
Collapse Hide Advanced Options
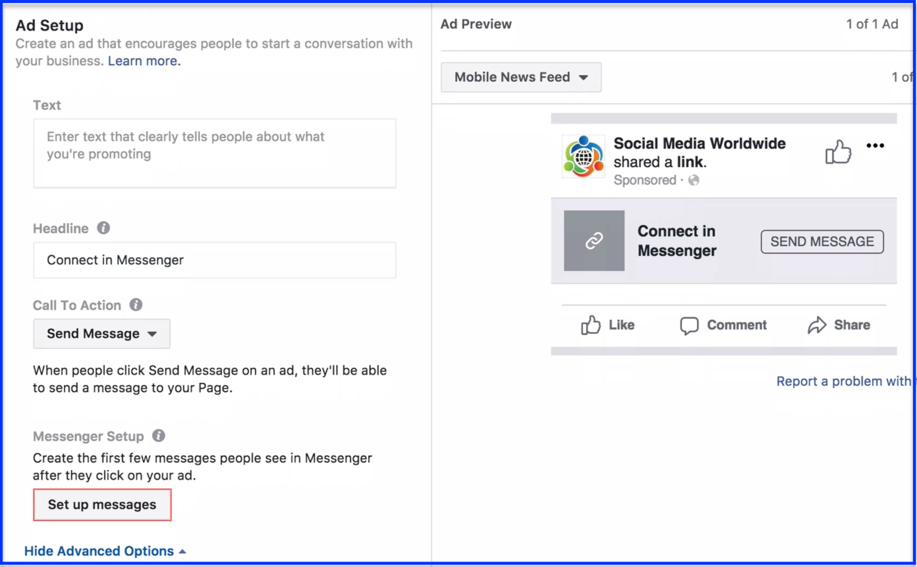pyautogui.click(x=105, y=551)
